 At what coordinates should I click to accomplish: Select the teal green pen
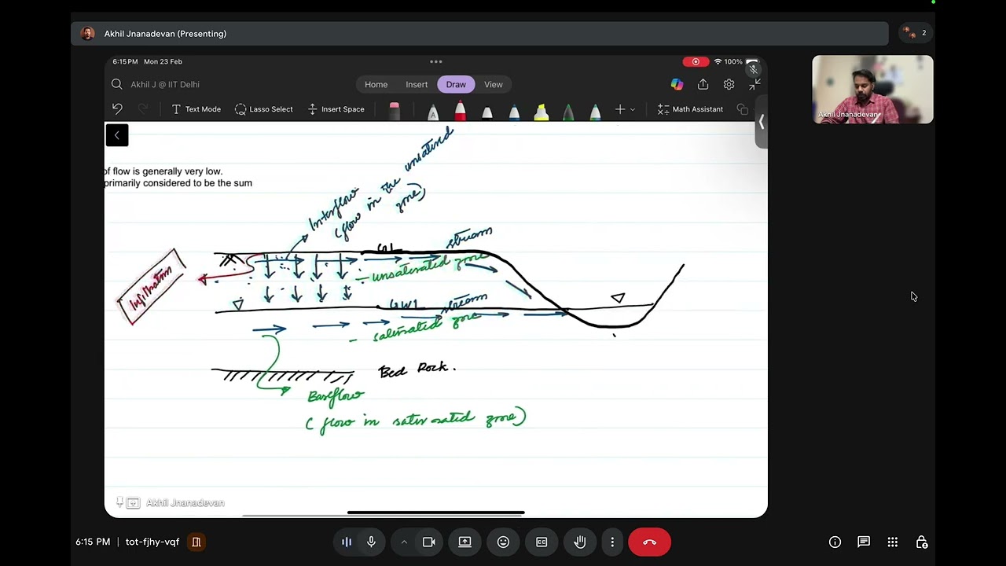(x=595, y=112)
